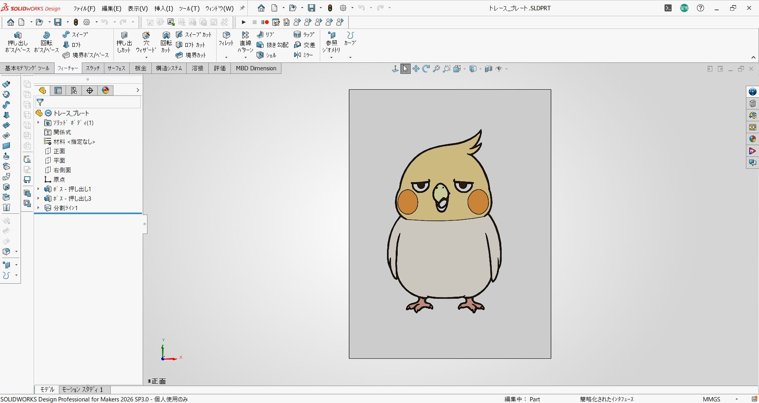Select the 回転ボス/ベース revolve tool
This screenshot has width=759, height=403.
[46, 42]
